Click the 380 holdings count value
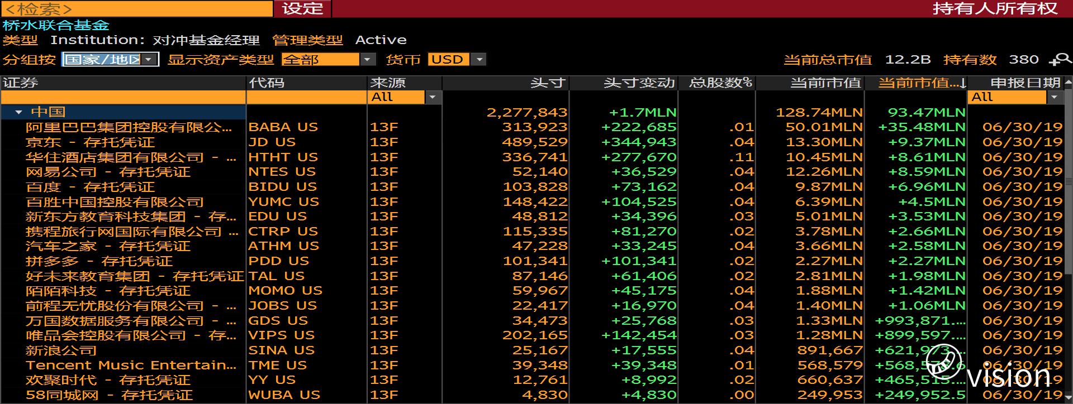1073x404 pixels. pos(1024,60)
